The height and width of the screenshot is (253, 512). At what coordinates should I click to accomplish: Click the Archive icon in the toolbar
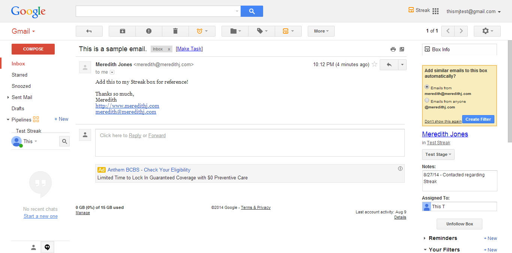[x=122, y=31]
